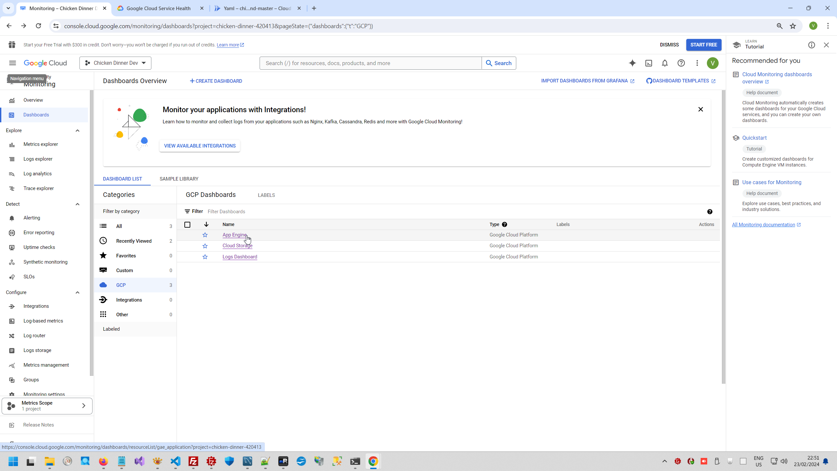
Task: Open Gemini AI assistant sparkle icon
Action: click(632, 63)
